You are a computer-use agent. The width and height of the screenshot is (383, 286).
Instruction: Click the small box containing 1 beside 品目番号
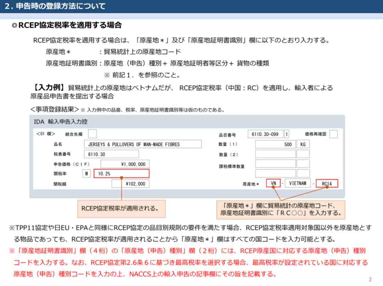[x=287, y=134]
